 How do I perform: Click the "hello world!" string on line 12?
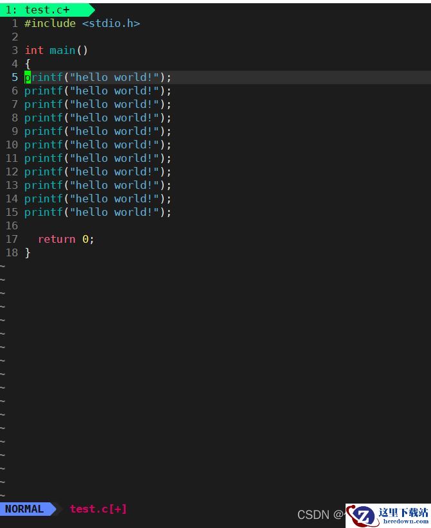tap(114, 172)
